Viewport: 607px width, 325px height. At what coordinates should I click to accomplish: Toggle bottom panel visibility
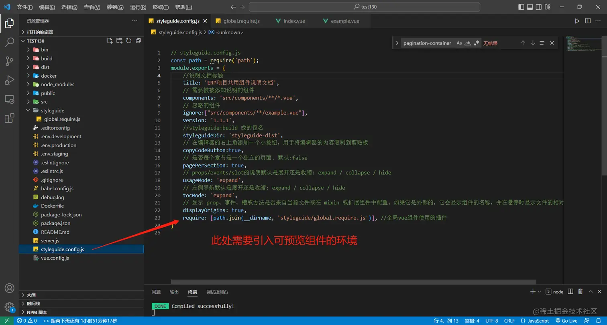(x=530, y=7)
